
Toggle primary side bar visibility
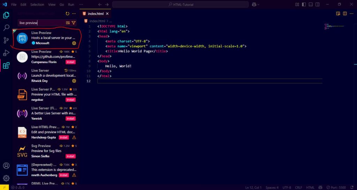click(304, 5)
